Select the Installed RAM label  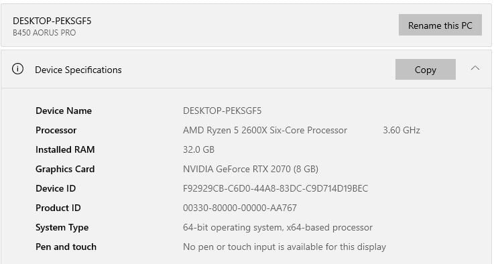click(x=65, y=149)
